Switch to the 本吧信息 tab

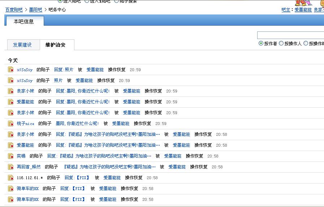(x=25, y=21)
